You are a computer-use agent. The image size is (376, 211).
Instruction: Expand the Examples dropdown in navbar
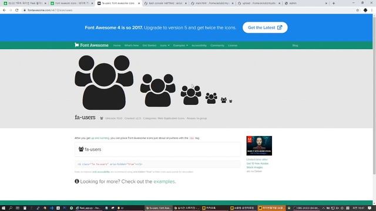pos(180,46)
